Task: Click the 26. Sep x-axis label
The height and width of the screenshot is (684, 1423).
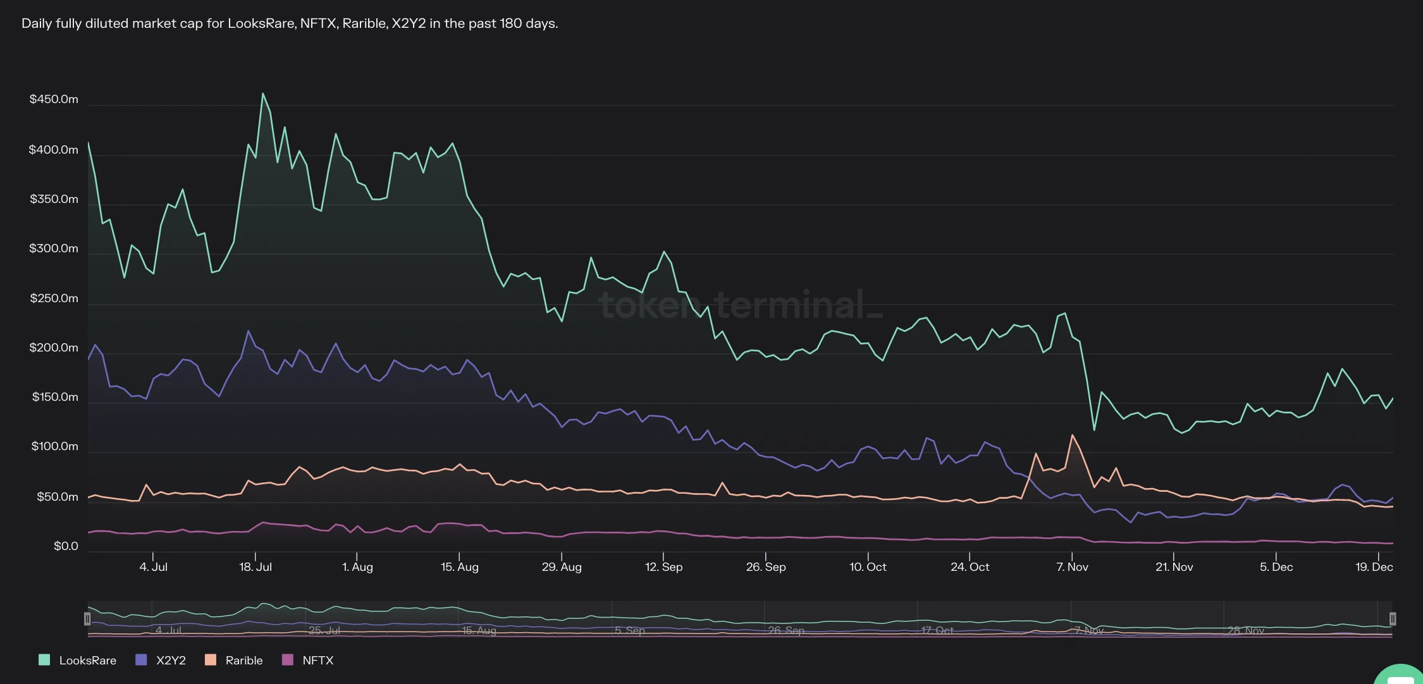Action: coord(766,567)
